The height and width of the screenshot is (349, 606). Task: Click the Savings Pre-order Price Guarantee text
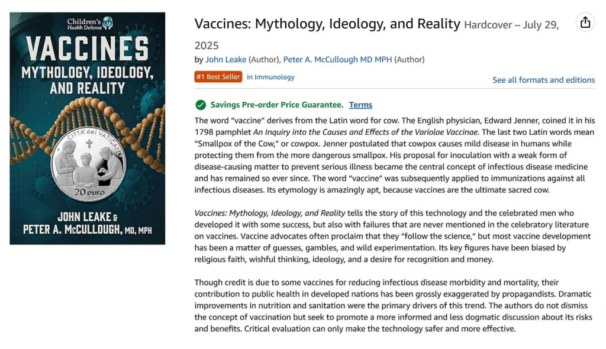[276, 105]
